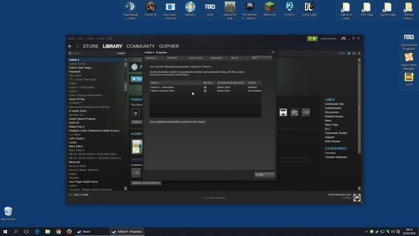Go to the STORE section in Steam
The height and width of the screenshot is (236, 419).
(x=90, y=47)
